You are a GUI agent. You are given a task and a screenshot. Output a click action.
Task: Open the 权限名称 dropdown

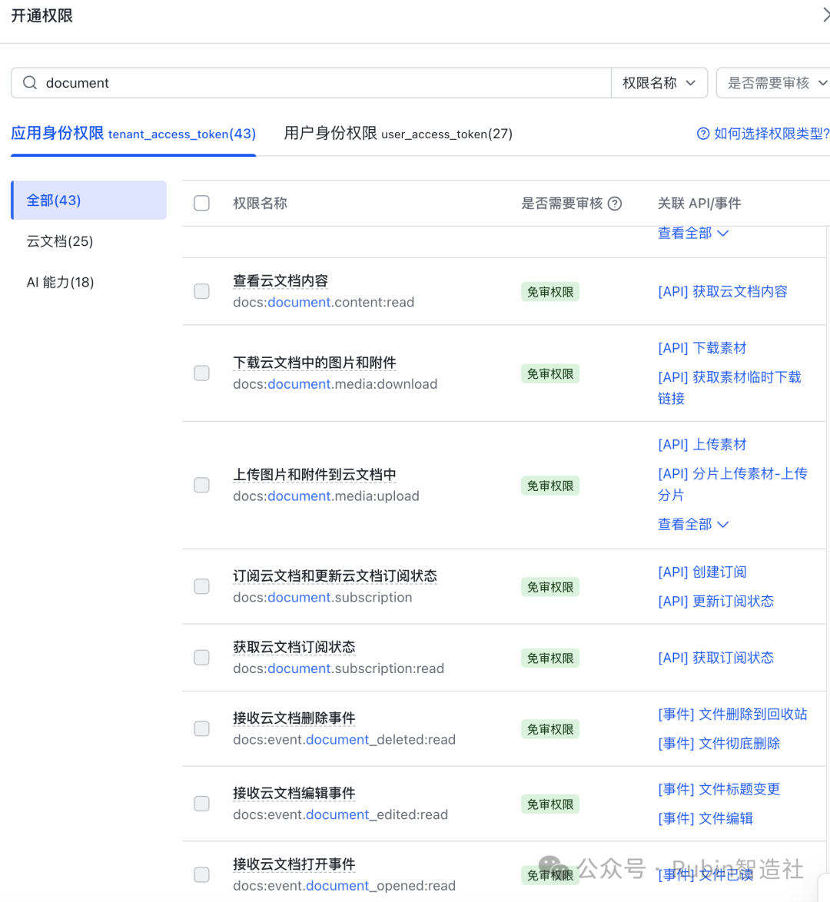coord(659,82)
